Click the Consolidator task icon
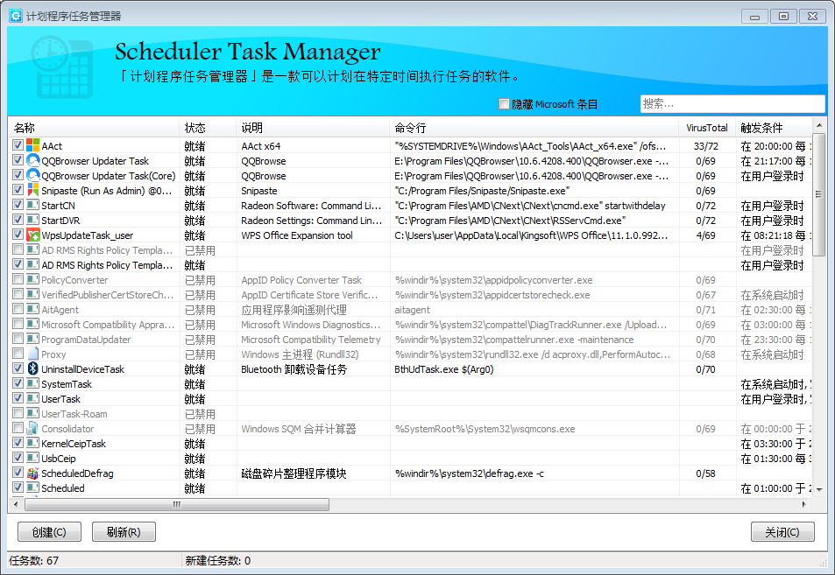Image resolution: width=835 pixels, height=575 pixels. coord(33,429)
